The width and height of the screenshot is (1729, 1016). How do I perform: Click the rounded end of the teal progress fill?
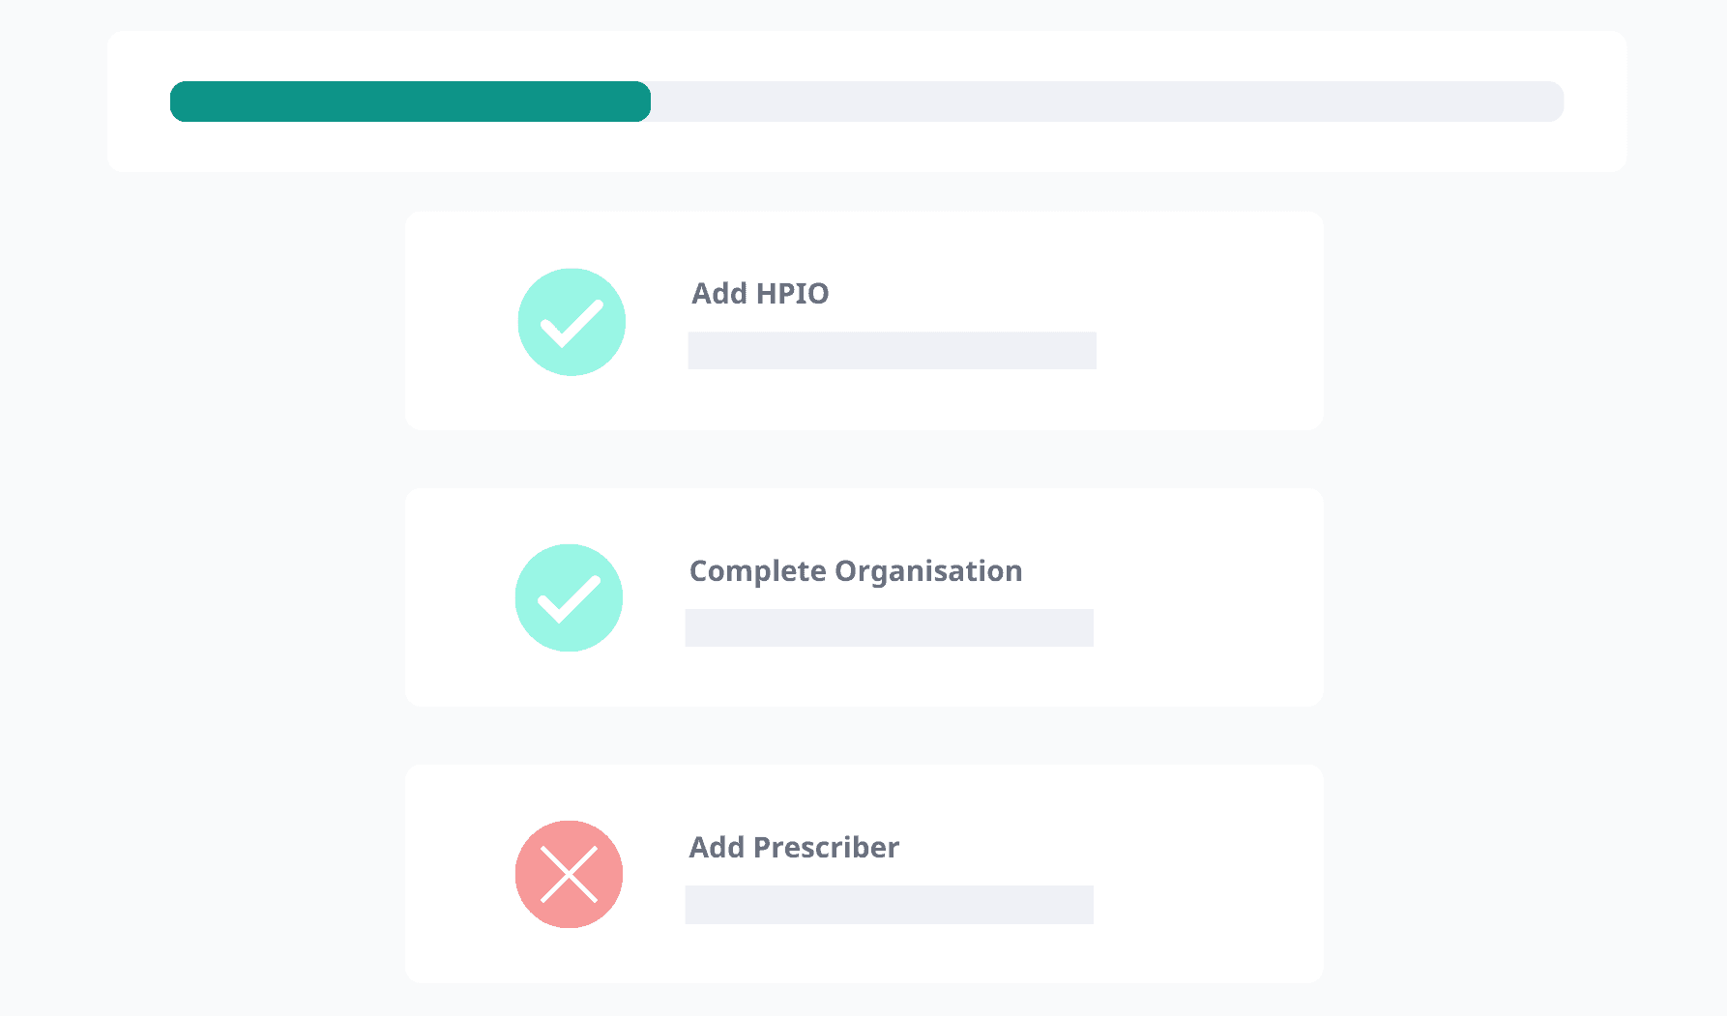tap(640, 102)
